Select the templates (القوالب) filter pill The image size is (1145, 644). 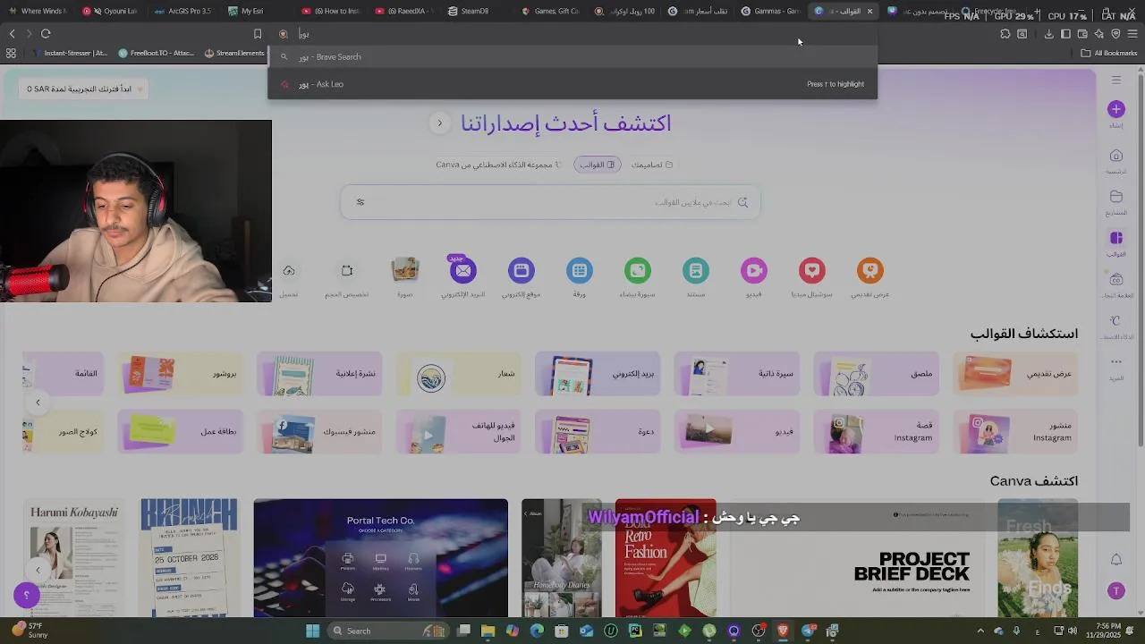tap(597, 165)
